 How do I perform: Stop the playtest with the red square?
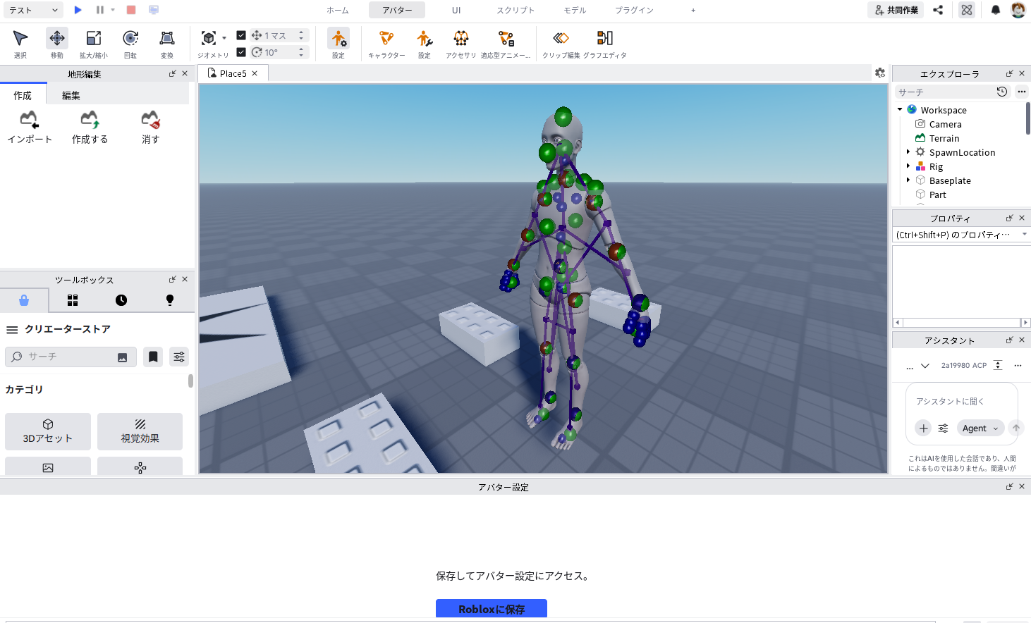(x=131, y=10)
